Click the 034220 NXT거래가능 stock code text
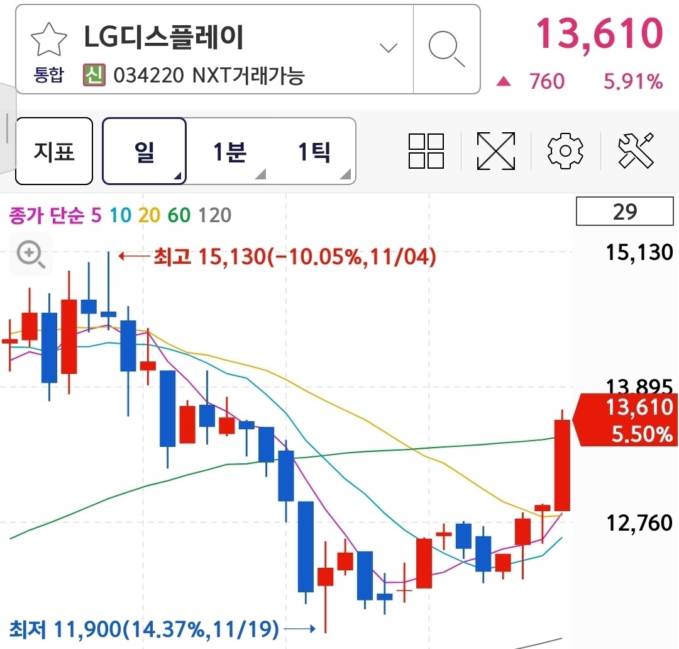The image size is (679, 649). tap(209, 76)
